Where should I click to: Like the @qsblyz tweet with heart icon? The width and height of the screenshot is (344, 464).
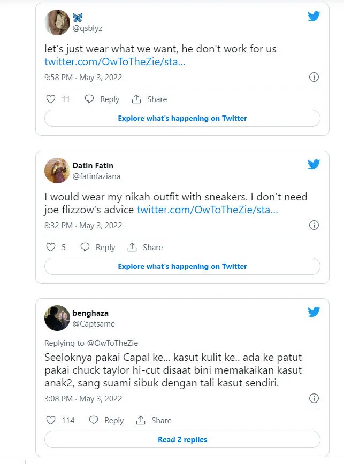pos(51,99)
